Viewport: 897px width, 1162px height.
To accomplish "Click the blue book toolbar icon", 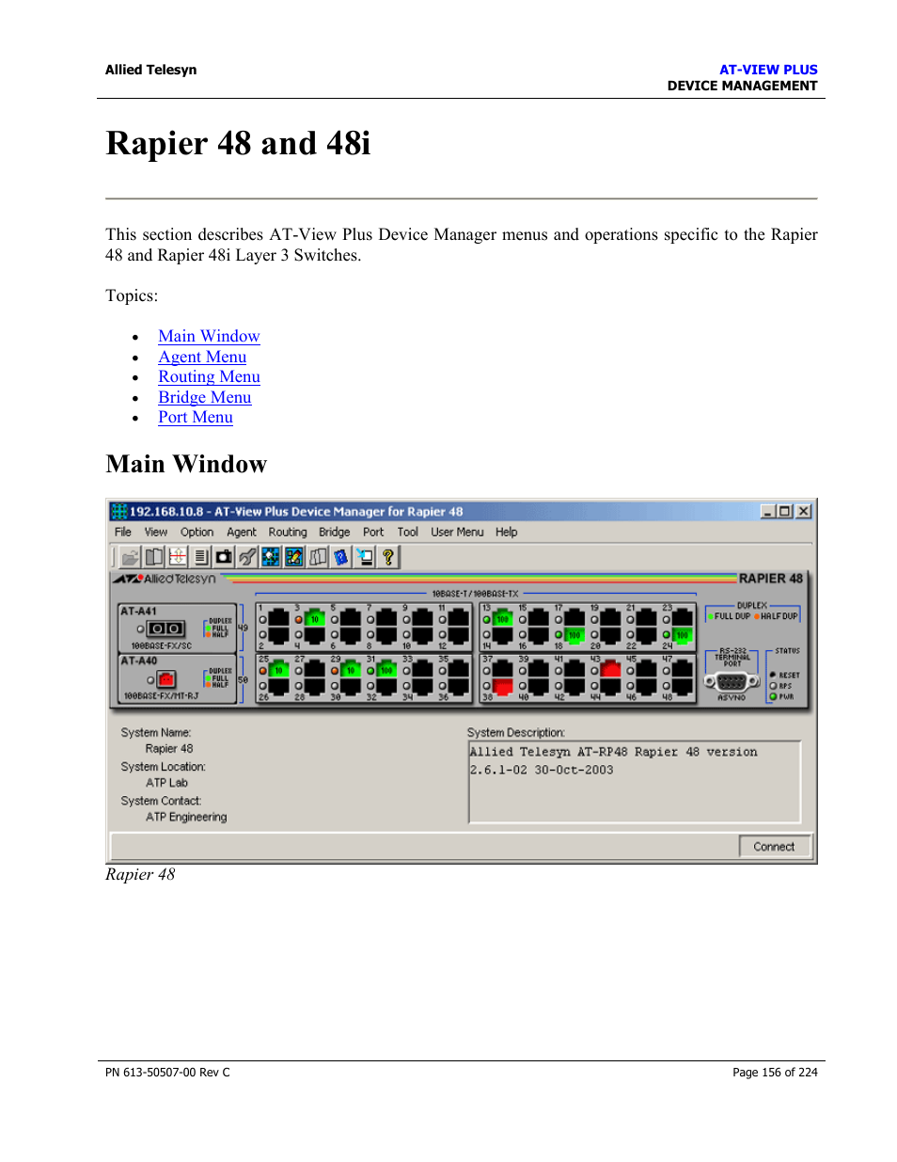I will point(341,557).
